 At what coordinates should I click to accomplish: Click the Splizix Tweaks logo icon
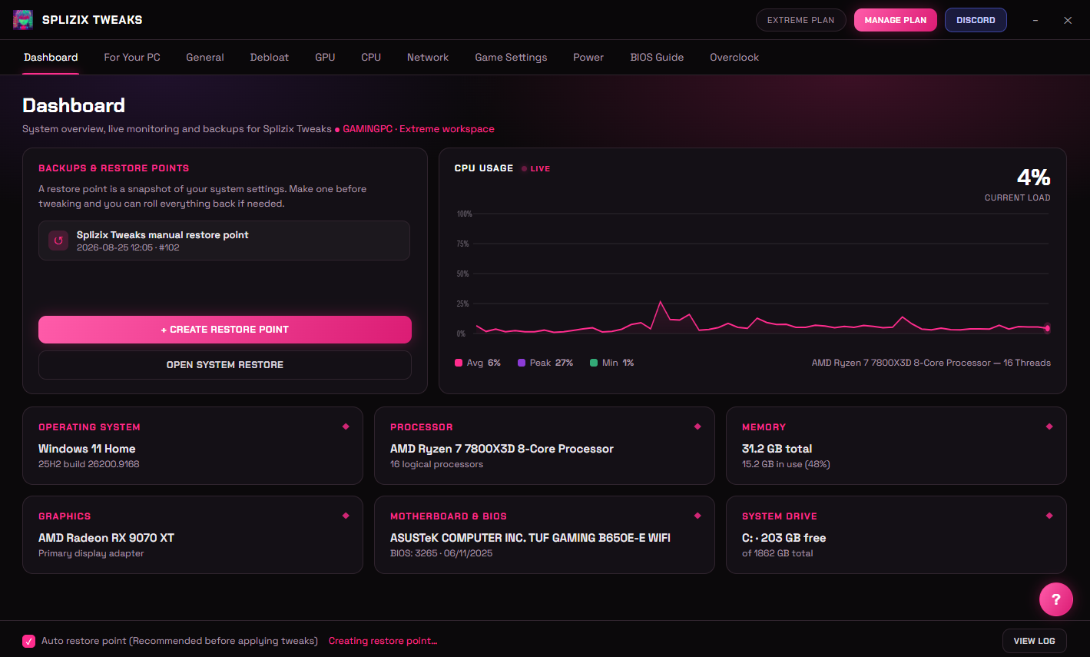coord(23,20)
